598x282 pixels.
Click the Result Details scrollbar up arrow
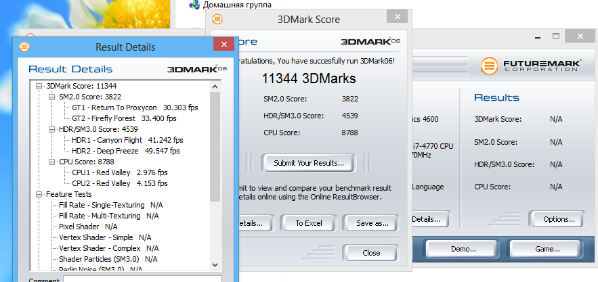click(x=215, y=86)
